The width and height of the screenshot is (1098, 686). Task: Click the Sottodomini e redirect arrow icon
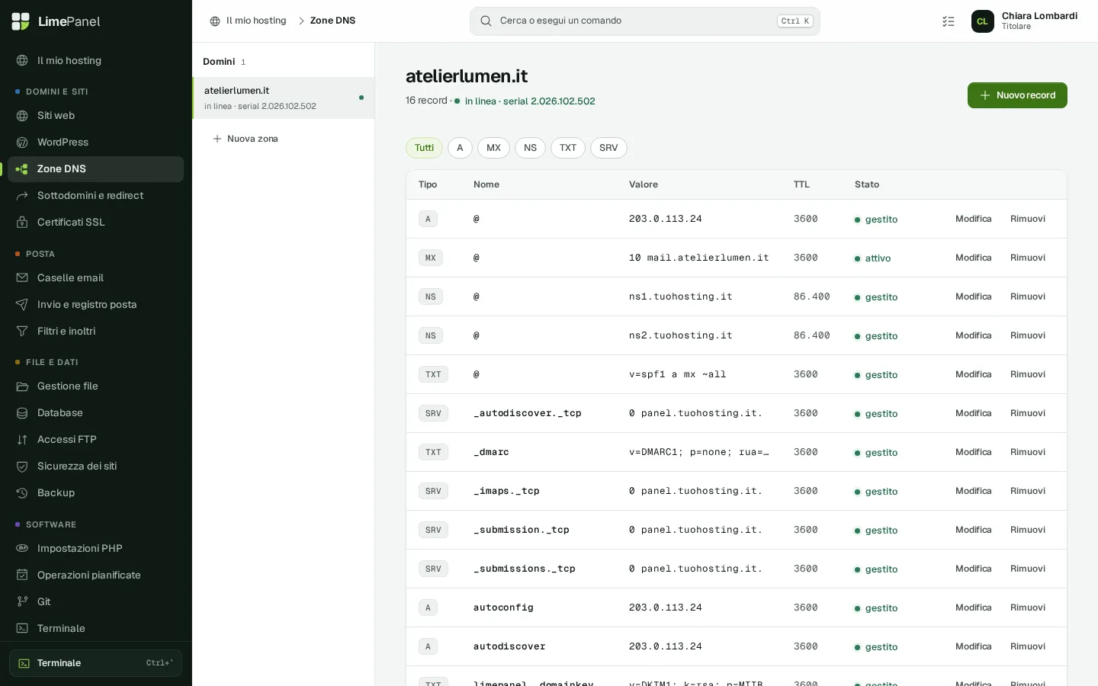click(22, 196)
